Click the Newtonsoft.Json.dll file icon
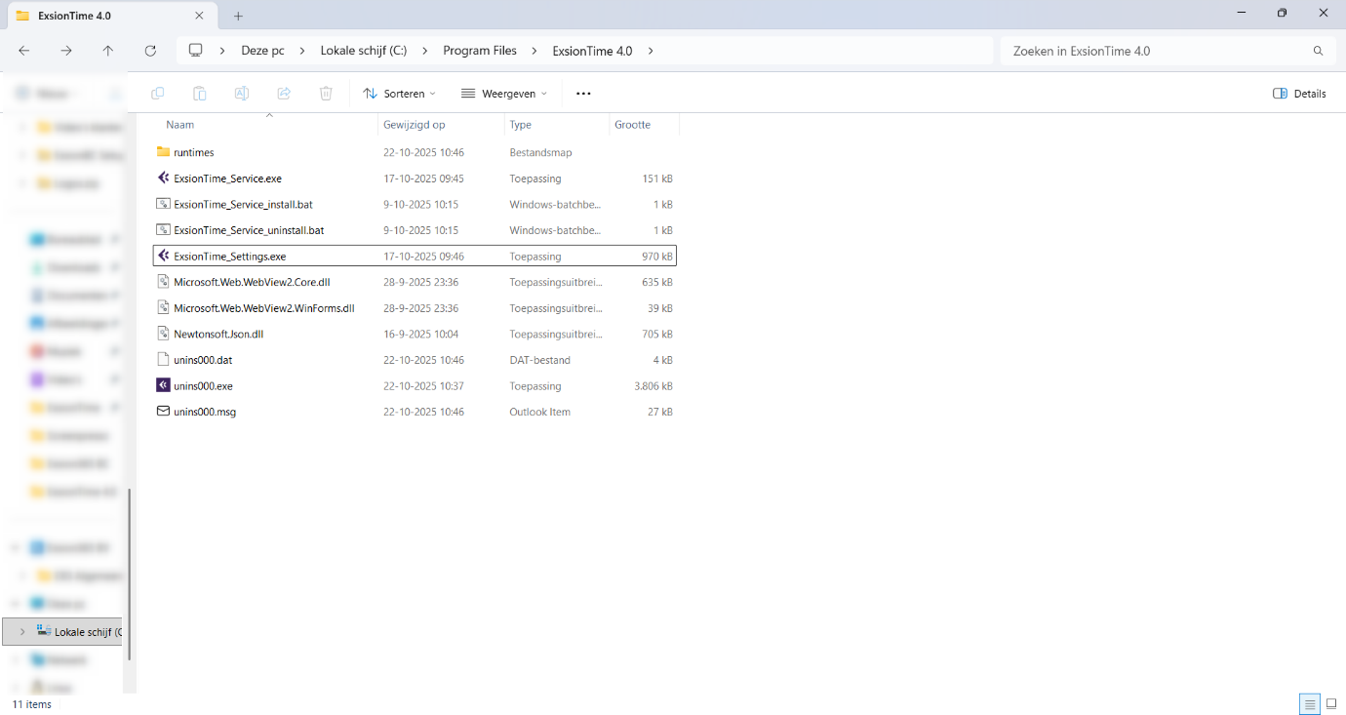This screenshot has width=1346, height=715. [x=163, y=334]
